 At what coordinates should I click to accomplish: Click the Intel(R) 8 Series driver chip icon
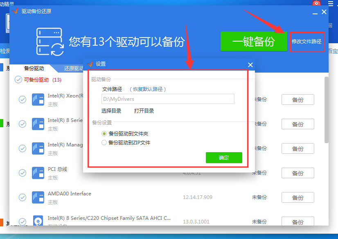pos(38,124)
